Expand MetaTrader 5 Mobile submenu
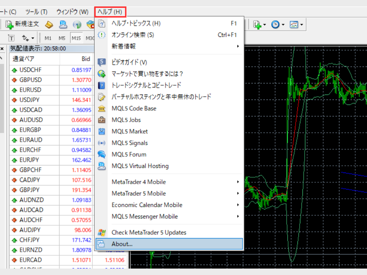The width and height of the screenshot is (367, 275). point(169,193)
